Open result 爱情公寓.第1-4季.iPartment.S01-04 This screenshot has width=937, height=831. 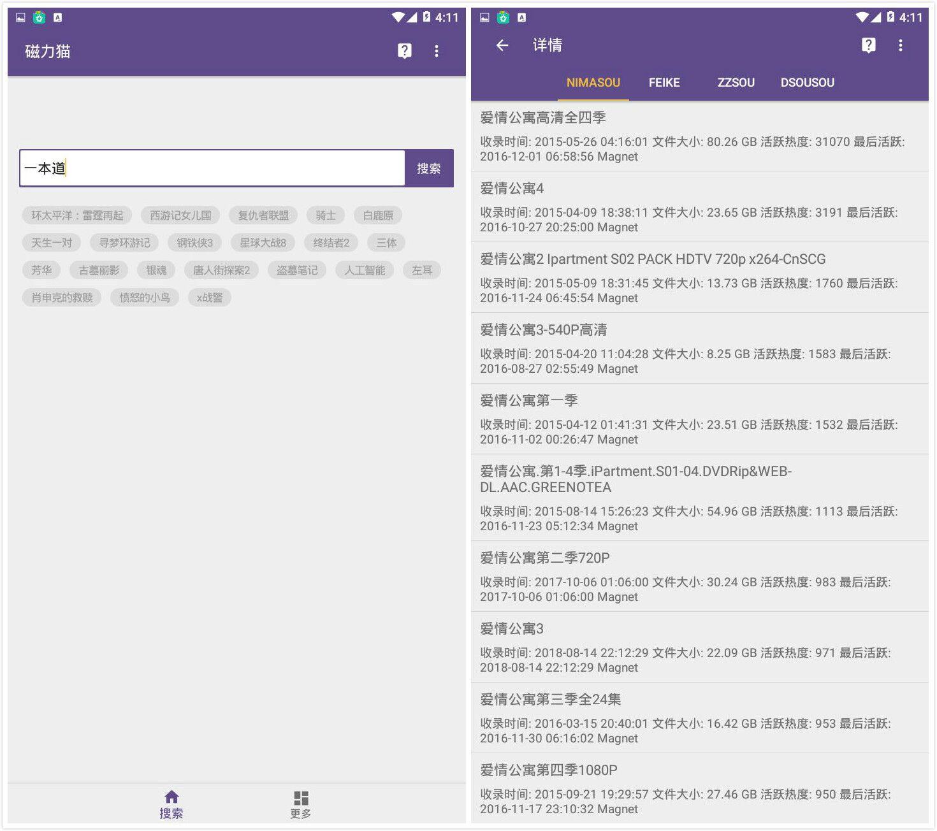coord(699,498)
